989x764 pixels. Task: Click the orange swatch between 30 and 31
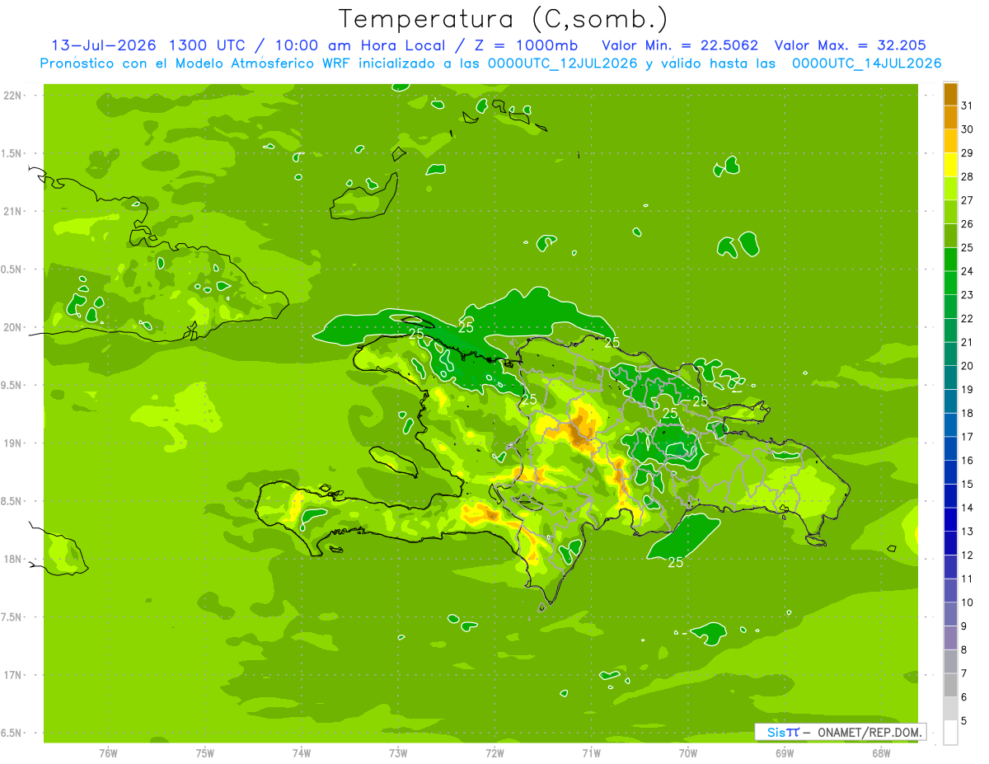click(x=950, y=117)
